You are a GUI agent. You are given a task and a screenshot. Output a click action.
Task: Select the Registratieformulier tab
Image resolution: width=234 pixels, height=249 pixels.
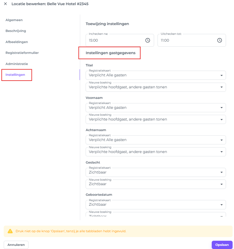[22, 53]
